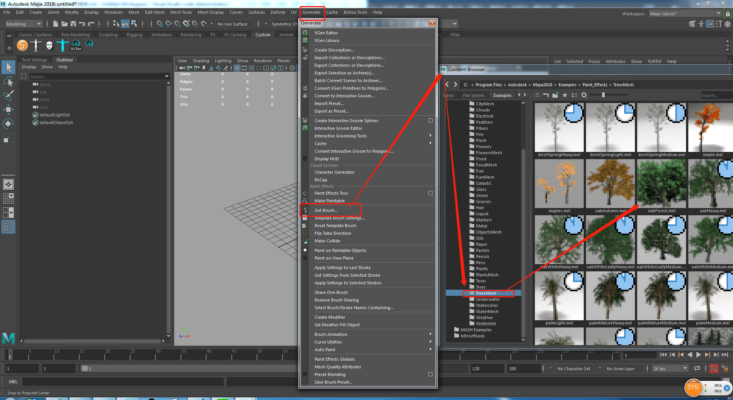
Task: Click the cyan T-pose figure shelf icon
Action: (x=62, y=45)
